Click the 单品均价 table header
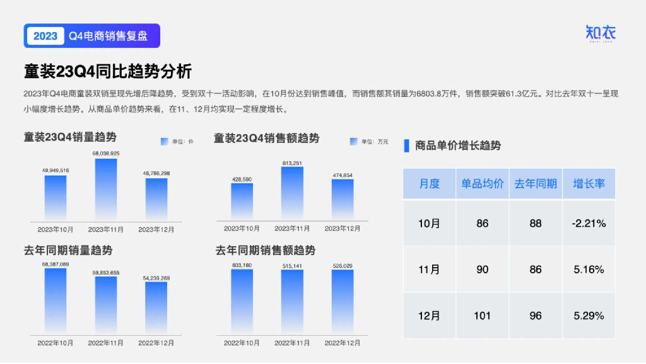 click(x=483, y=184)
